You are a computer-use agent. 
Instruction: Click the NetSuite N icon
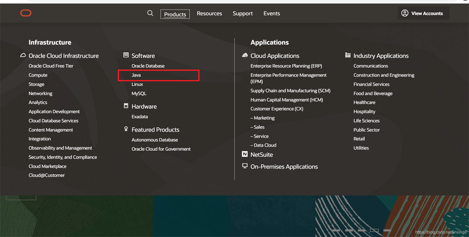(x=245, y=154)
